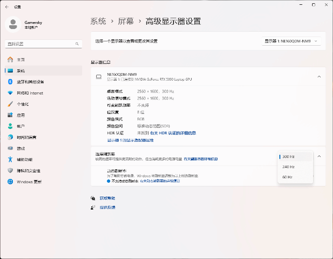Click the 个性化 paintbrush icon
The width and height of the screenshot is (333, 259).
coord(10,104)
